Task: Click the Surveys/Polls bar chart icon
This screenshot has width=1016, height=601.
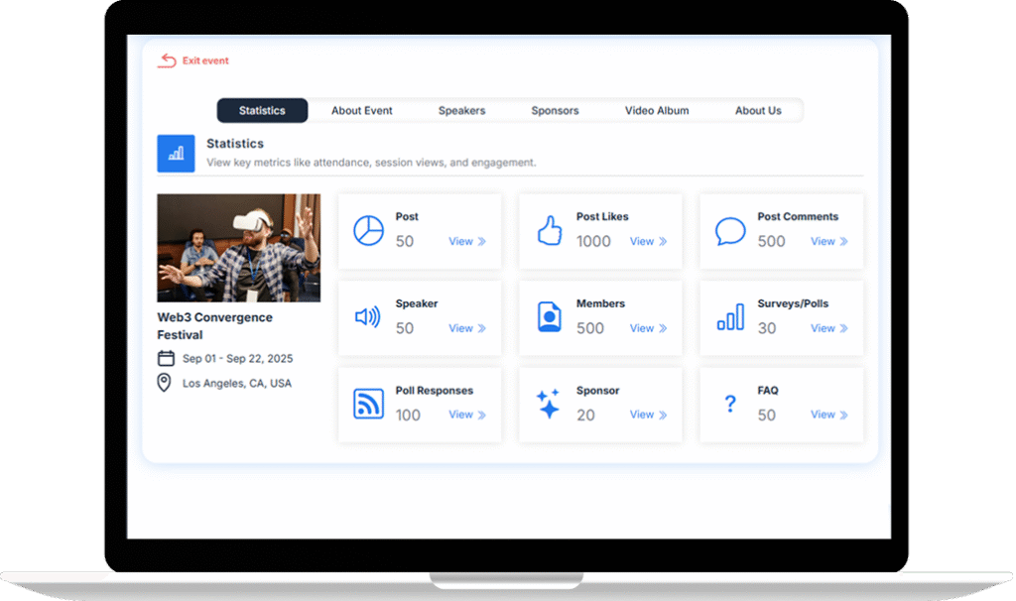Action: click(730, 317)
